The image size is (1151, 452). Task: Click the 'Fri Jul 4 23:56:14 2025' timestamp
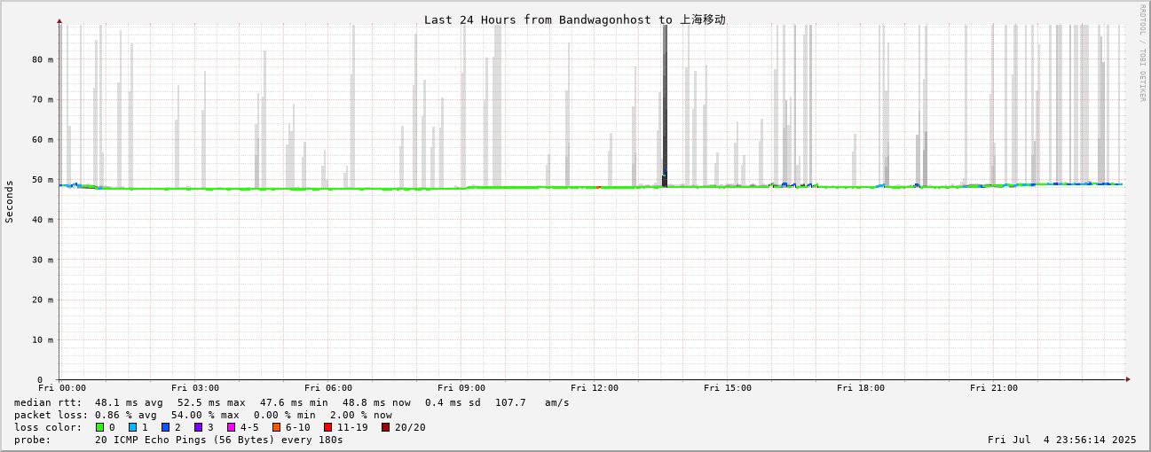point(1061,440)
